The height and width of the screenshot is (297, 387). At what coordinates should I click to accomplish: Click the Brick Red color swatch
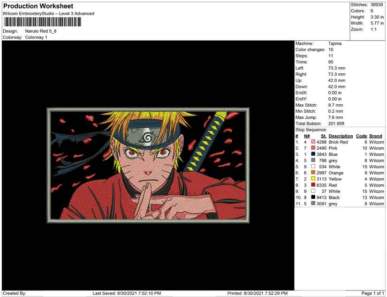click(x=313, y=142)
